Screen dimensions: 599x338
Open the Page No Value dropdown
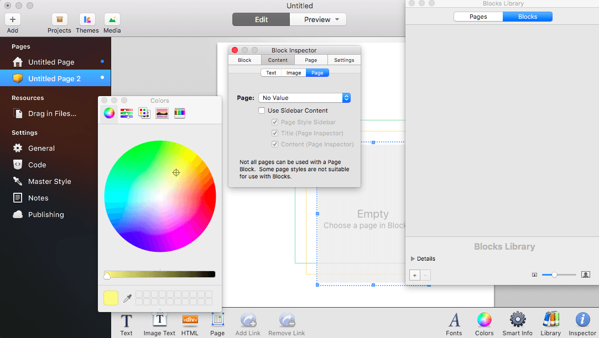(x=304, y=98)
